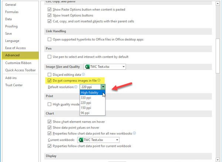Open Current workbook TWC Test.xlsx dropdown
Viewport: 222px width, 162px height.
tap(98, 140)
